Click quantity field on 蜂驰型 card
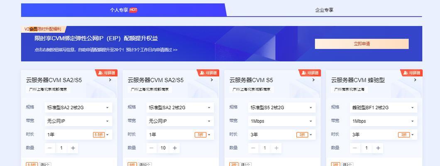Viewport: 440px width, 166px height. click(367, 148)
